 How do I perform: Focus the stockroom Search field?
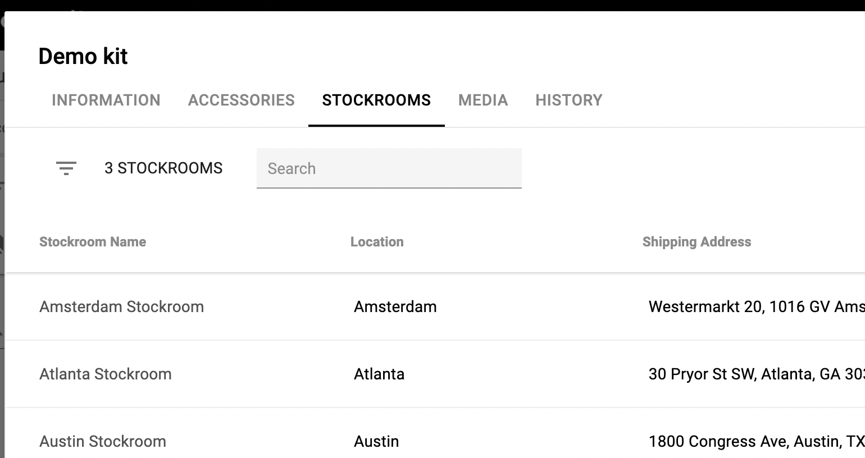(389, 168)
